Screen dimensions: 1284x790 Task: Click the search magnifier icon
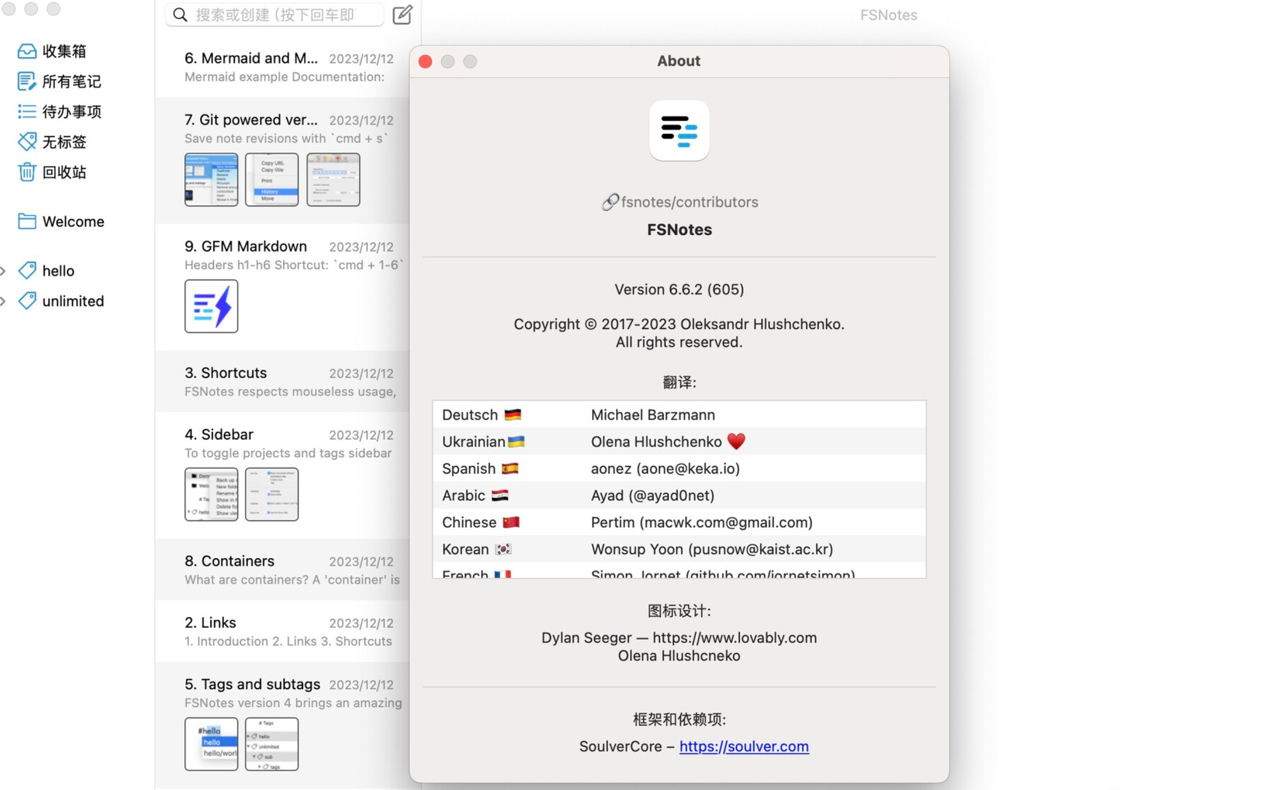[180, 15]
